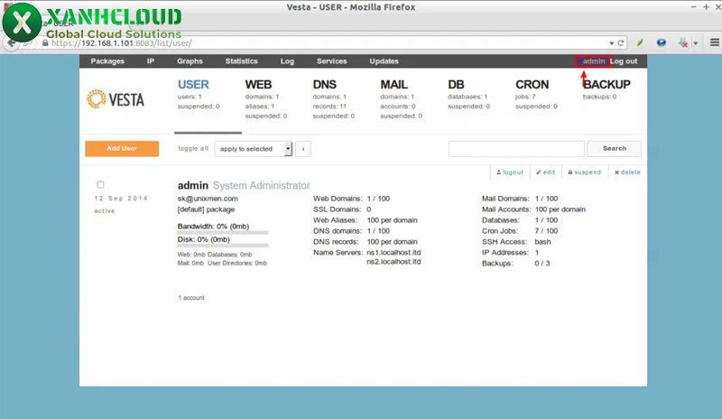Open the Log page
The width and height of the screenshot is (722, 419).
point(287,61)
